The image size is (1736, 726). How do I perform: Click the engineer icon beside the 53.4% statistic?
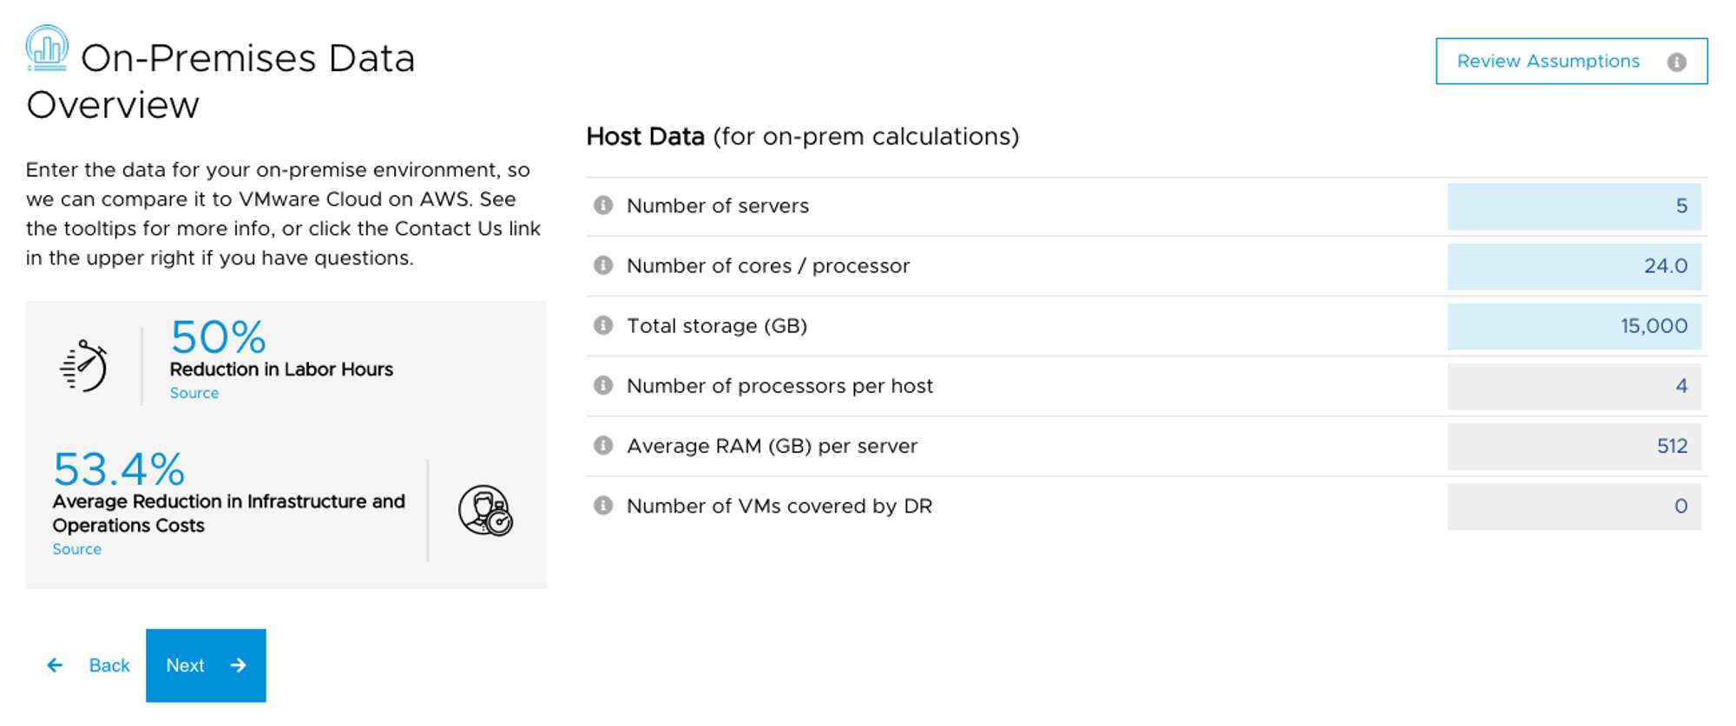(x=484, y=511)
